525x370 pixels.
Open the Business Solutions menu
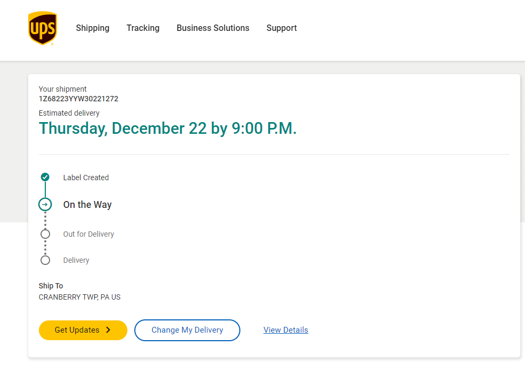point(213,28)
